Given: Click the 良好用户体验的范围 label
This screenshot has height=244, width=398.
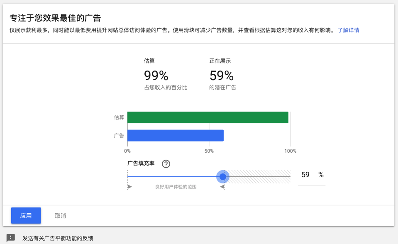Looking at the screenshot, I should coord(176,187).
